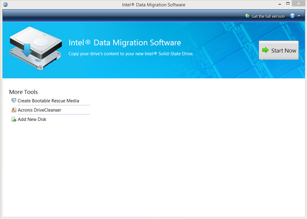The image size is (307, 219).
Task: Click the Acronis DriveCleanser icon
Action: point(14,110)
